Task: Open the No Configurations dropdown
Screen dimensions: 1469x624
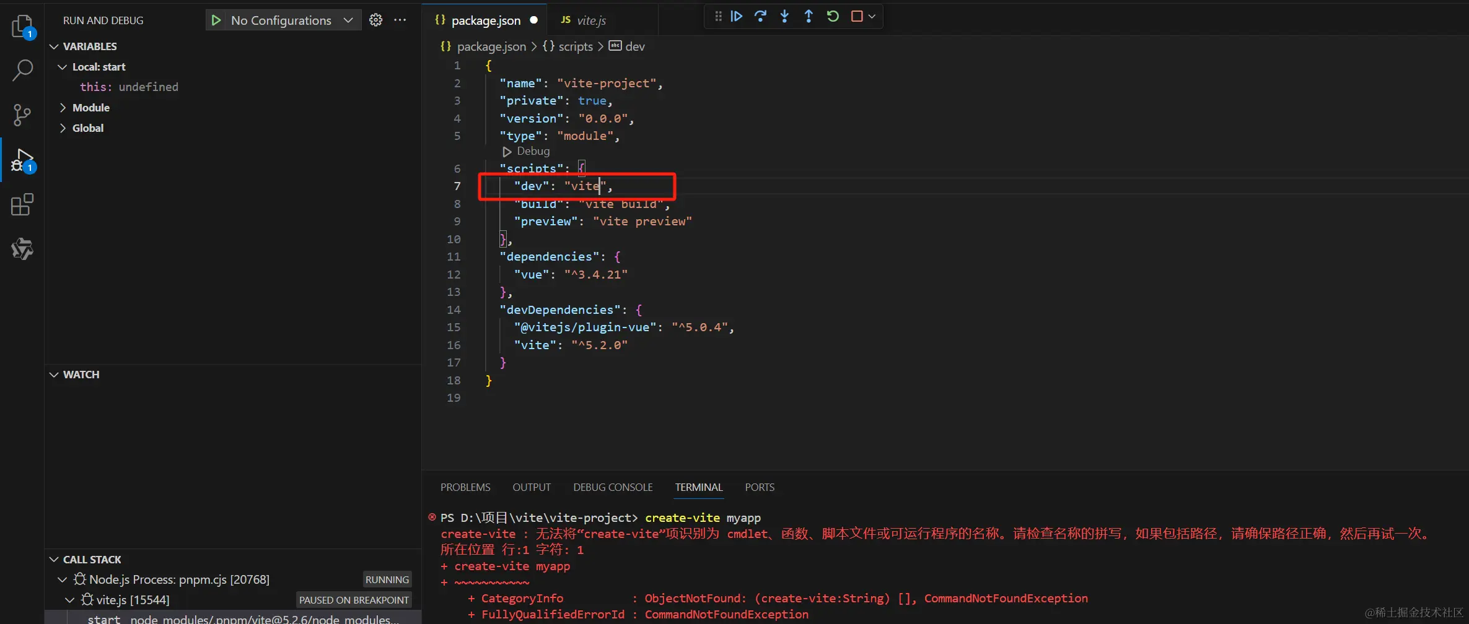Action: pos(292,20)
